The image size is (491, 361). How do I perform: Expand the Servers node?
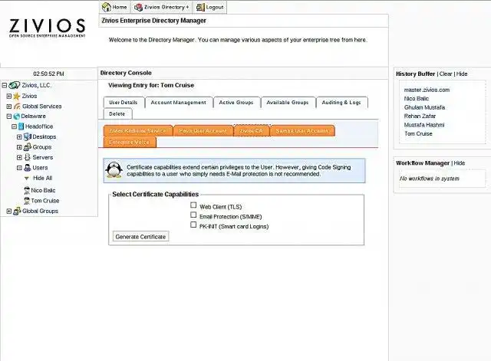pyautogui.click(x=19, y=157)
